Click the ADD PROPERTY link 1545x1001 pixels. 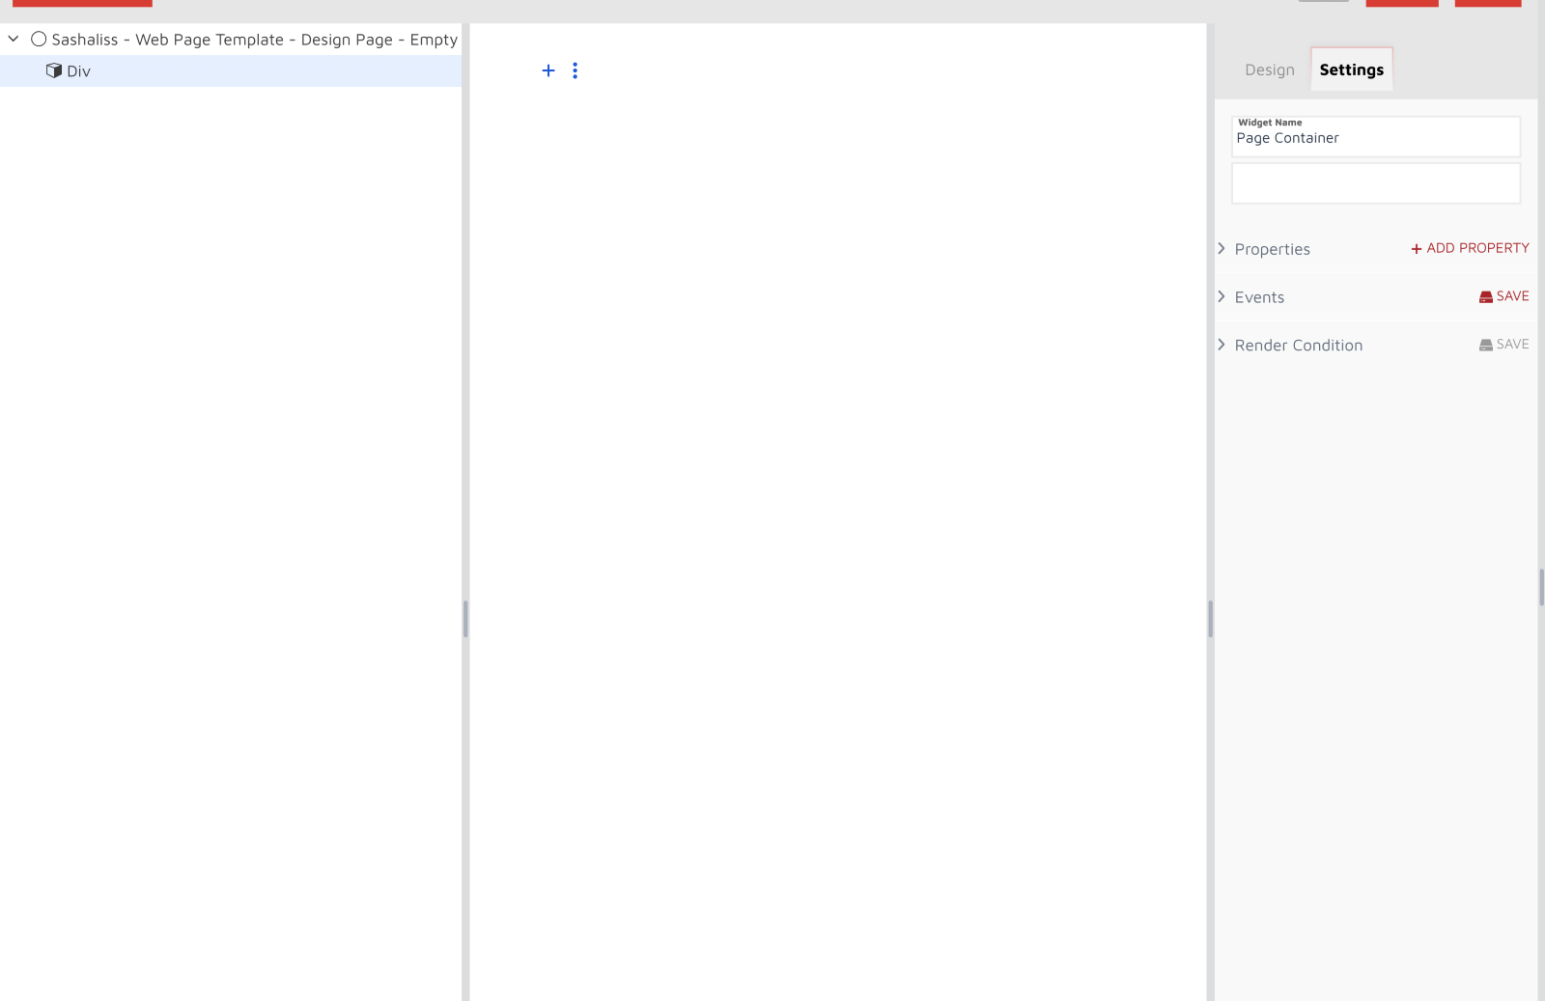click(x=1477, y=248)
